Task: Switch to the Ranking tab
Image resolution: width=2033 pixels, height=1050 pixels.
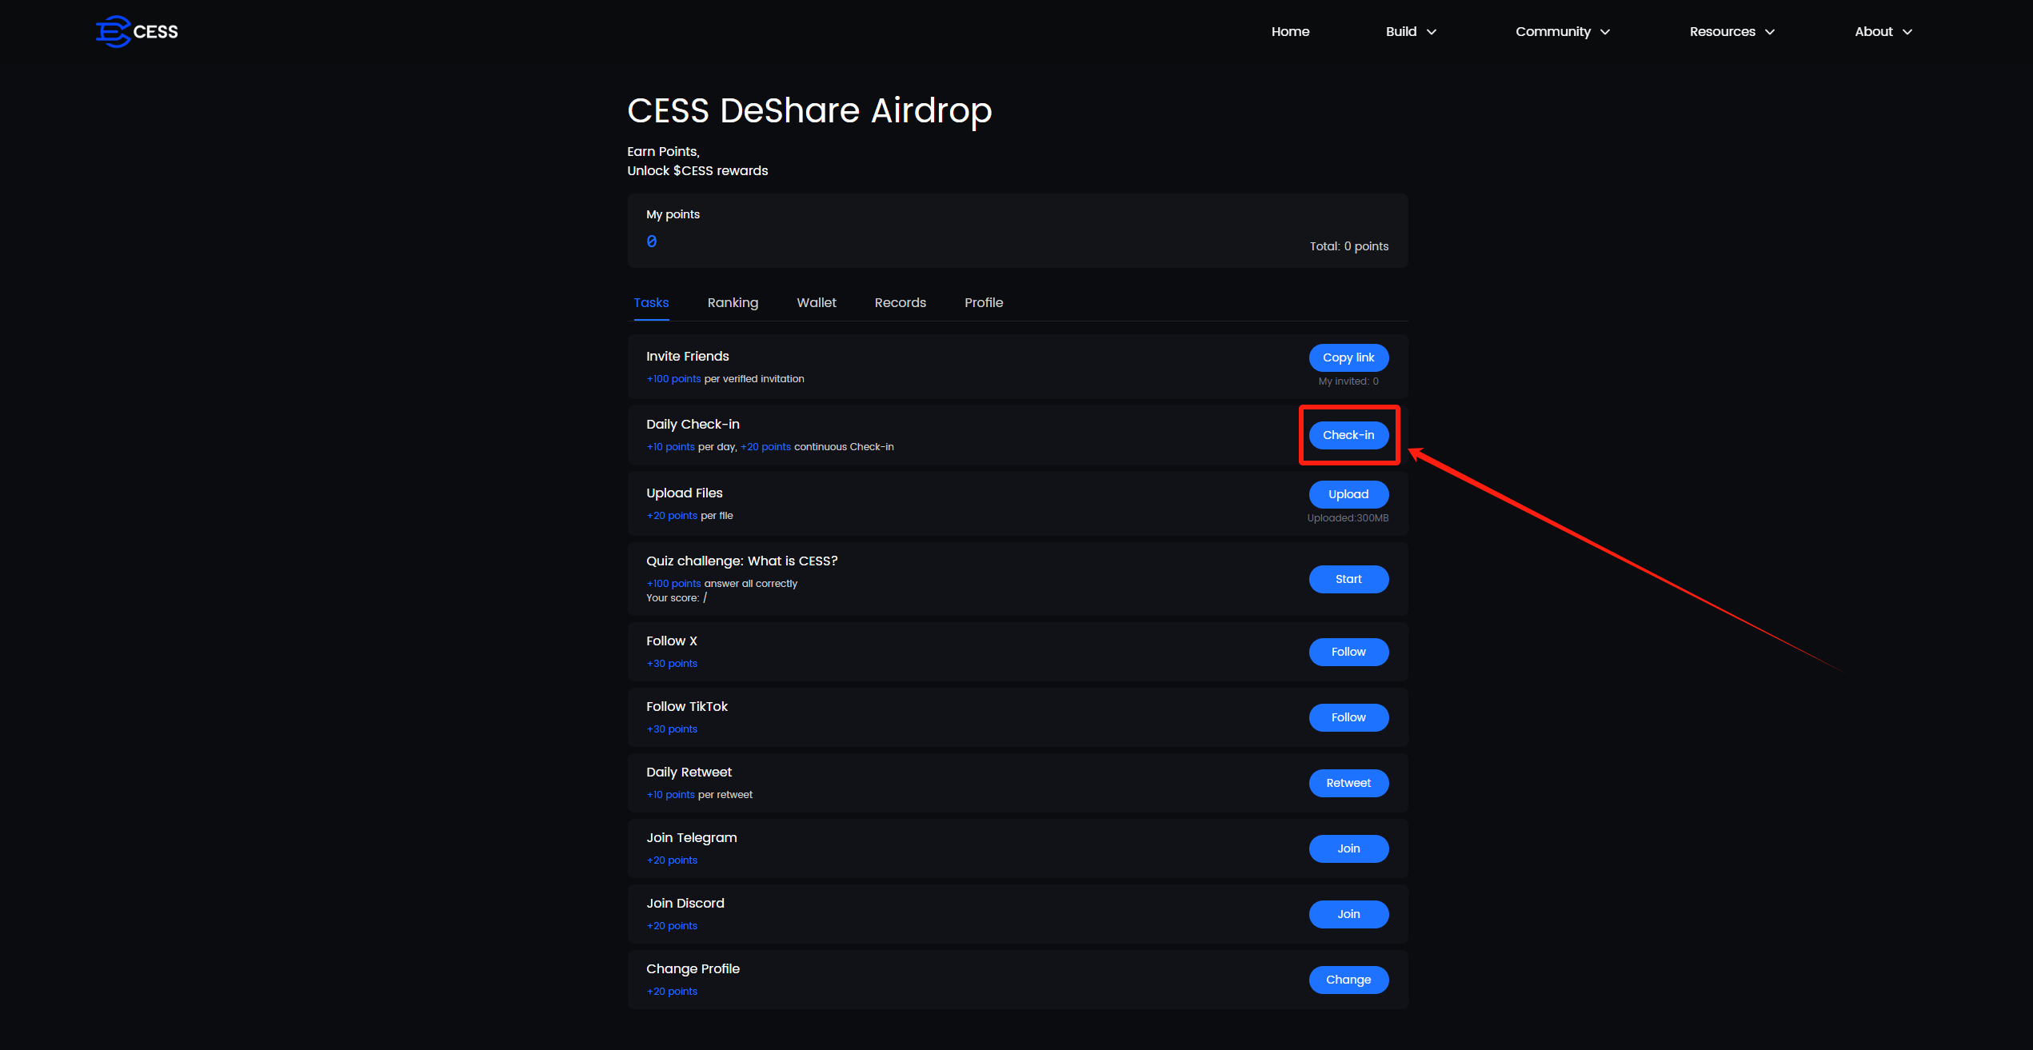Action: coord(733,302)
